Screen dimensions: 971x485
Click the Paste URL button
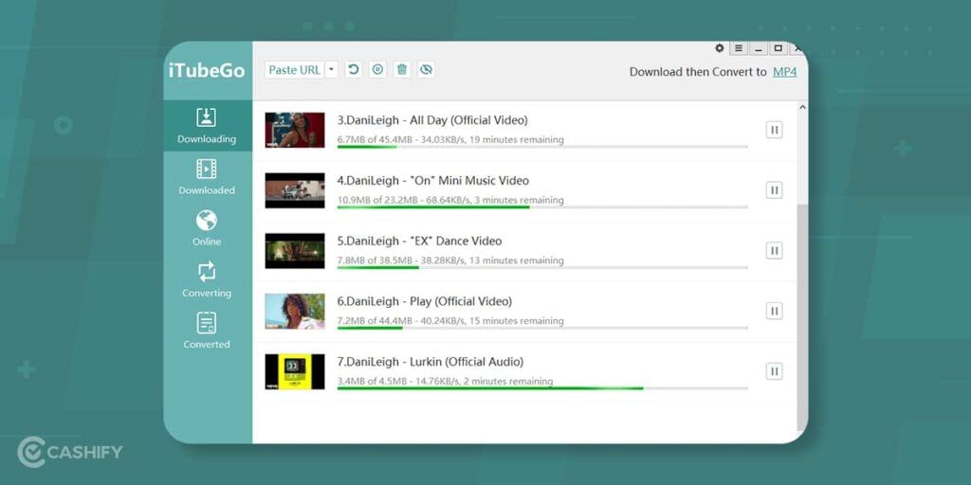click(x=294, y=70)
